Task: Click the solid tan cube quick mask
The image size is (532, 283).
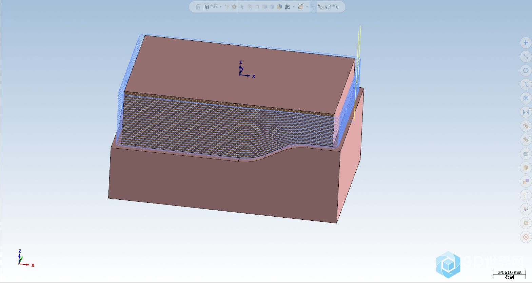Action: (x=526, y=168)
